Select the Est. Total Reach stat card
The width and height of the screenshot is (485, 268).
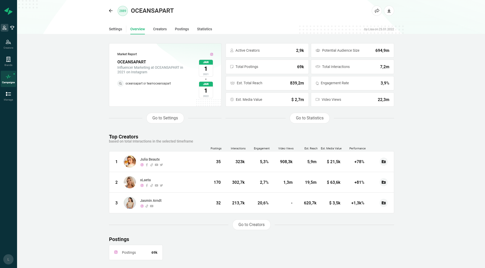(267, 83)
